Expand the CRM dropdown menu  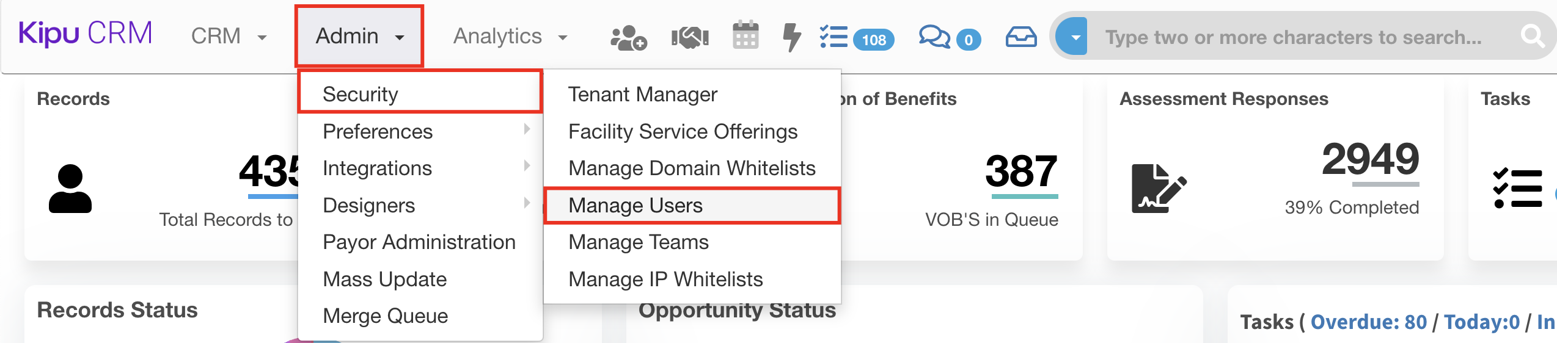click(229, 37)
